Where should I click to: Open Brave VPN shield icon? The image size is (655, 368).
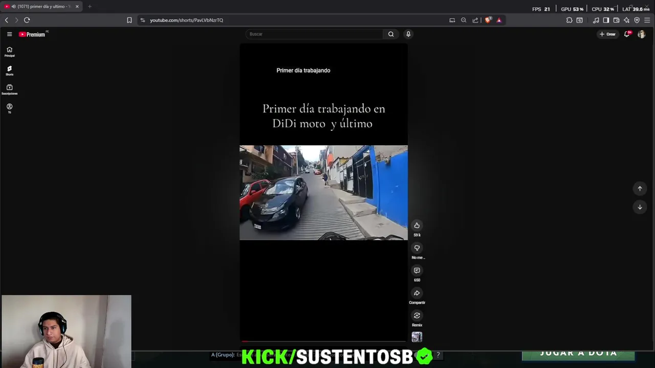tap(637, 20)
